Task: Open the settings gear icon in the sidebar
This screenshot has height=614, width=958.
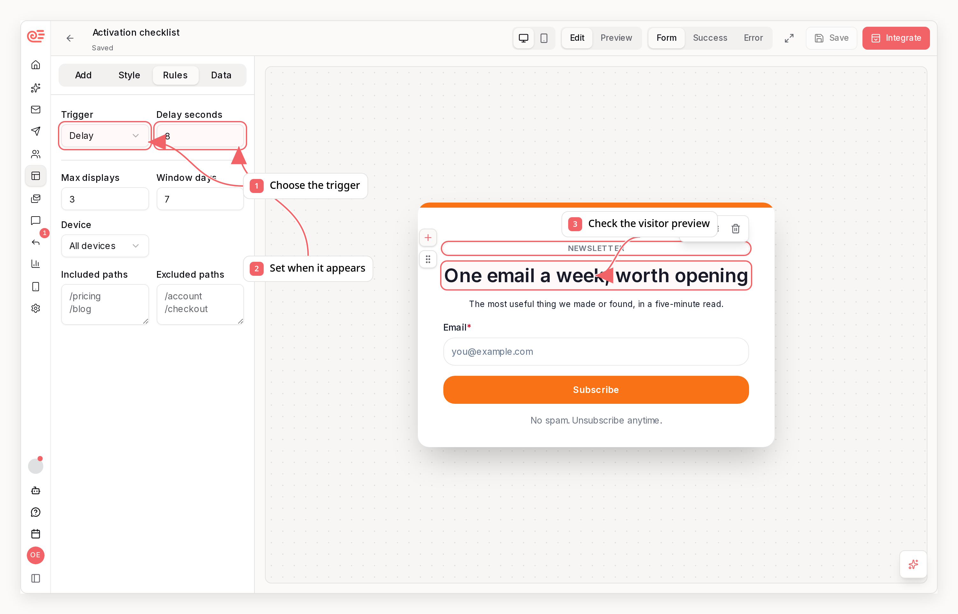Action: (35, 308)
